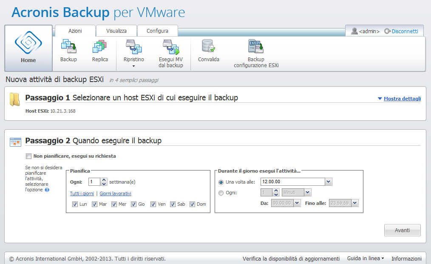The image size is (431, 264).
Task: Click the 12.00.00 time input field
Action: point(293,182)
